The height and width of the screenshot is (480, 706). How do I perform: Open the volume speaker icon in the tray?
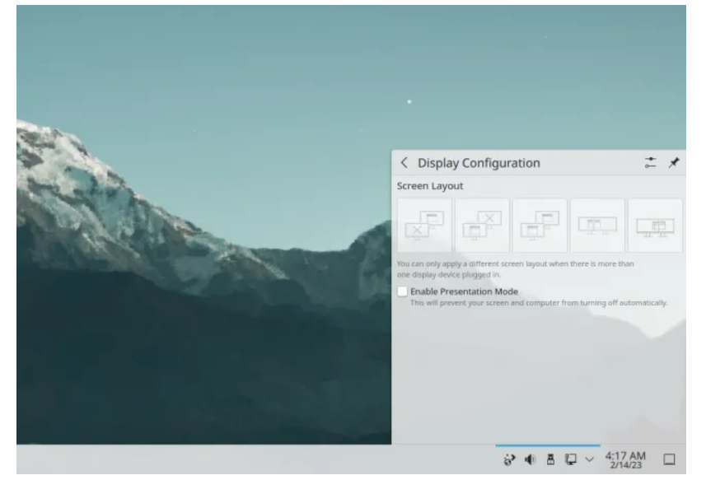pyautogui.click(x=529, y=459)
